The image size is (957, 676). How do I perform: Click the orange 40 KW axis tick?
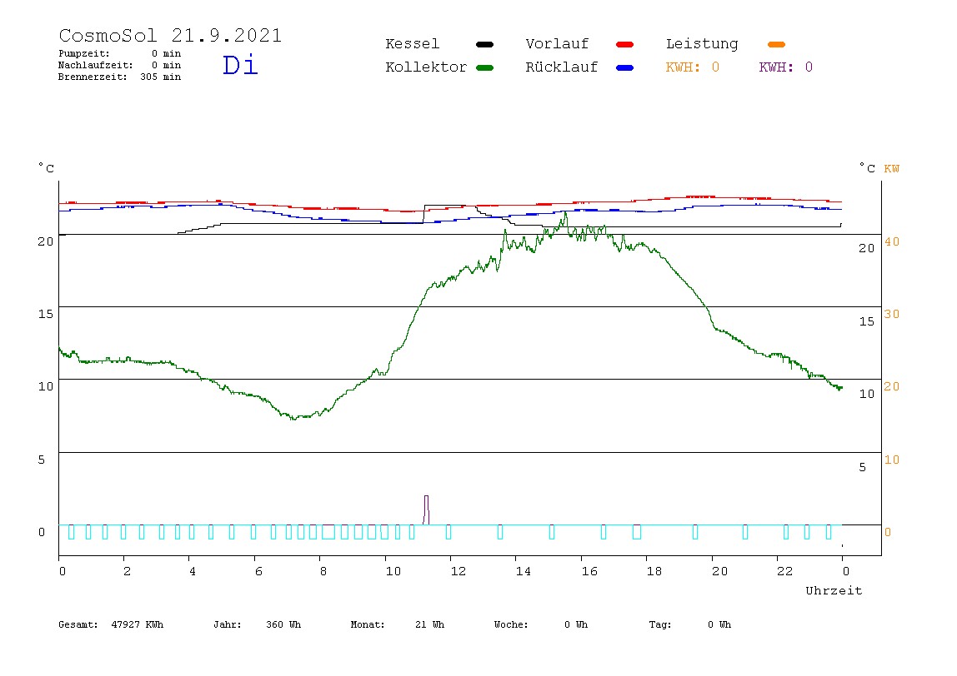(892, 241)
